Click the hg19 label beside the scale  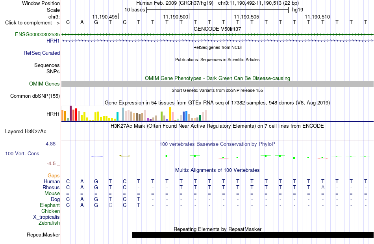[298, 10]
